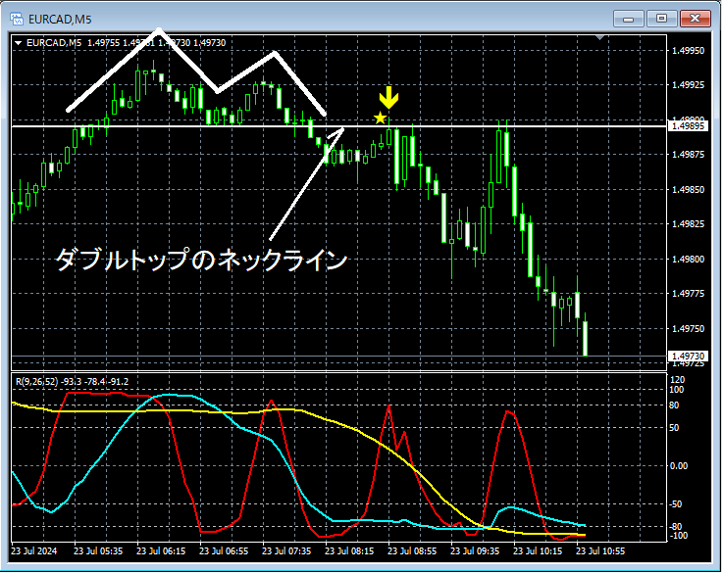Click the EURCAD,M5 title bar text
Viewport: 723px width, 572px height.
[60, 20]
